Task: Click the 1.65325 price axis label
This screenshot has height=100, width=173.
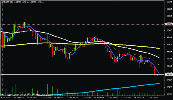Action: pyautogui.click(x=169, y=66)
